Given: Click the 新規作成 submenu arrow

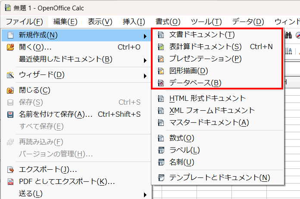Looking at the screenshot, I should (145, 36).
